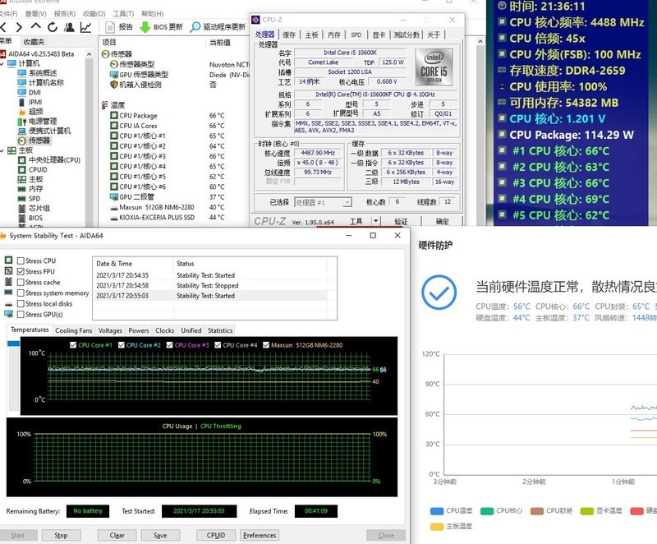Switch to the Cooling Fans tab
This screenshot has height=544, width=657.
(74, 330)
